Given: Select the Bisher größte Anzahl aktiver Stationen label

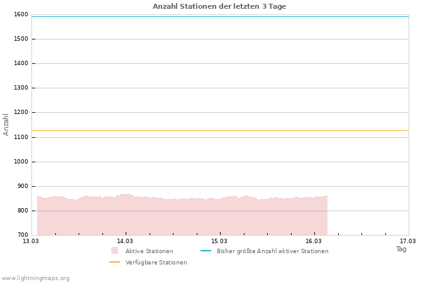Looking at the screenshot, I should (272, 251).
